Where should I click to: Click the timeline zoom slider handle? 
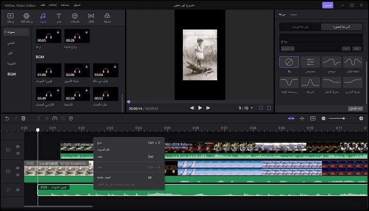344,119
